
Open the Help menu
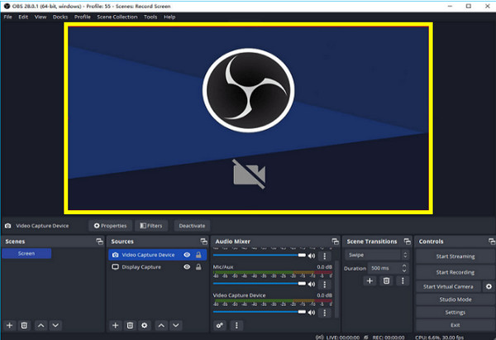click(169, 17)
